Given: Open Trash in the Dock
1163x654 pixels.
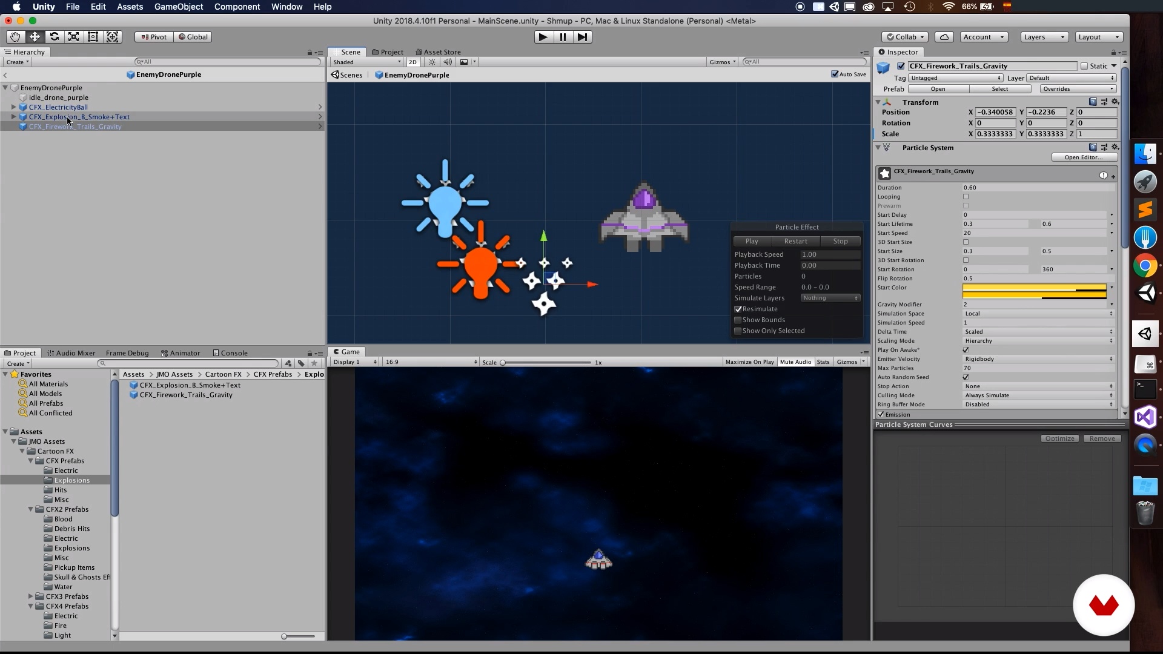Looking at the screenshot, I should click(x=1145, y=513).
